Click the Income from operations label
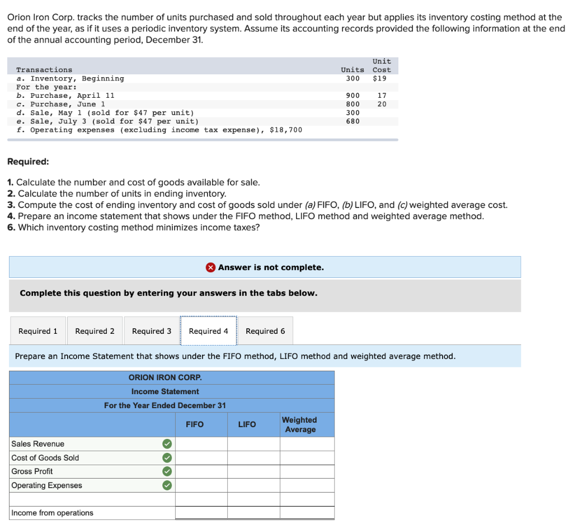The image size is (573, 525). [52, 513]
